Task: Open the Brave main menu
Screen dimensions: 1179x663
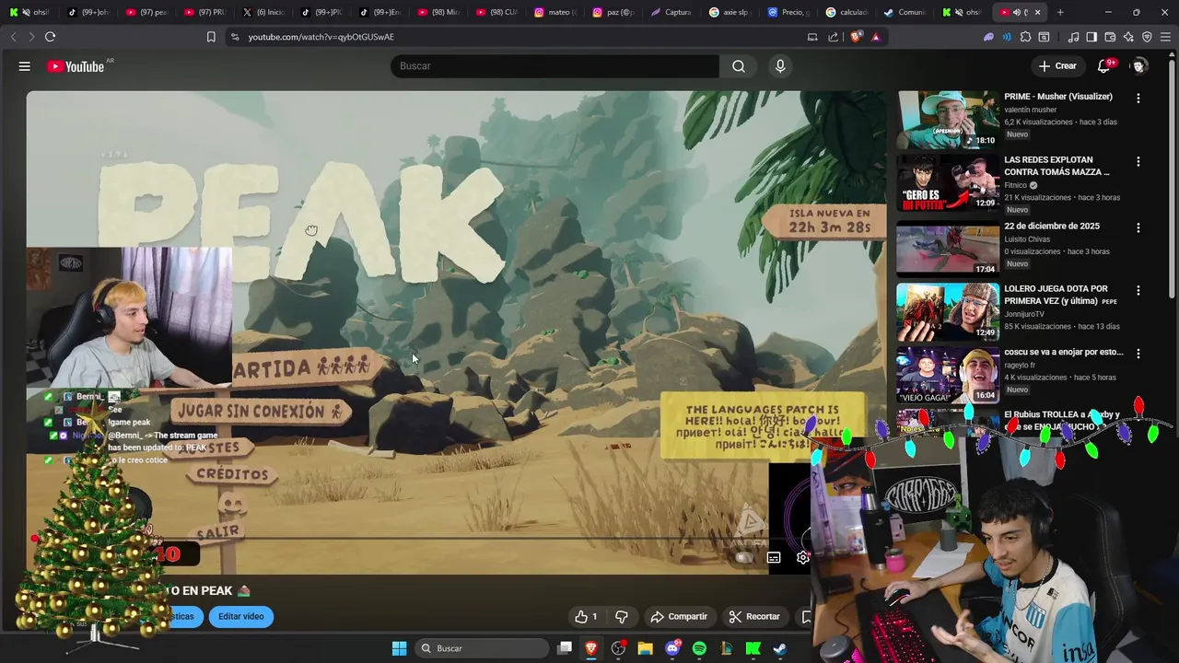Action: click(x=1165, y=37)
